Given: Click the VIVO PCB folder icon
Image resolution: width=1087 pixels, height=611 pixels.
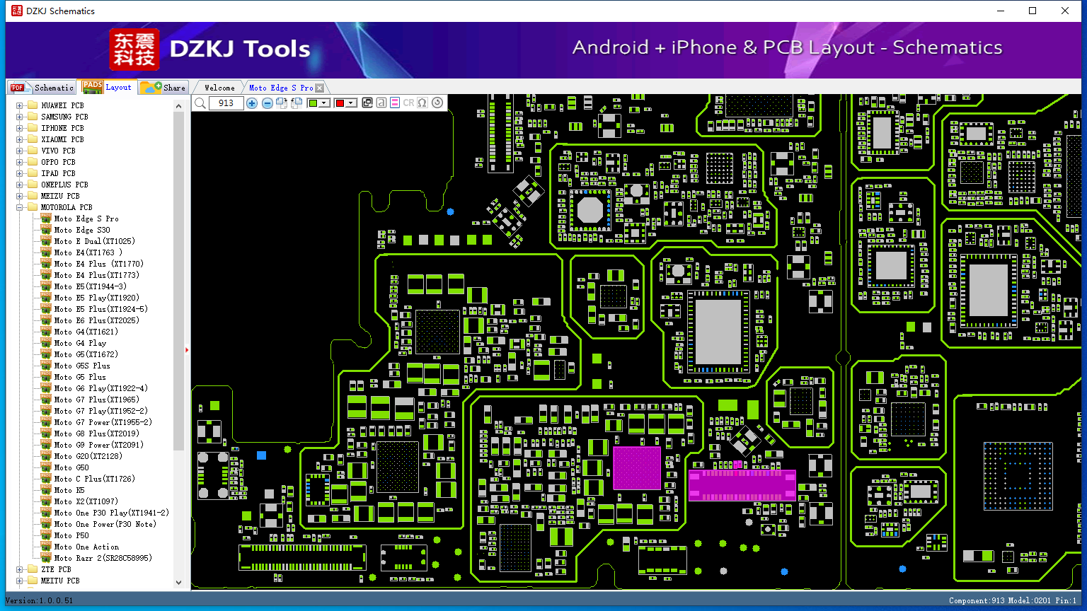Looking at the screenshot, I should coord(32,151).
